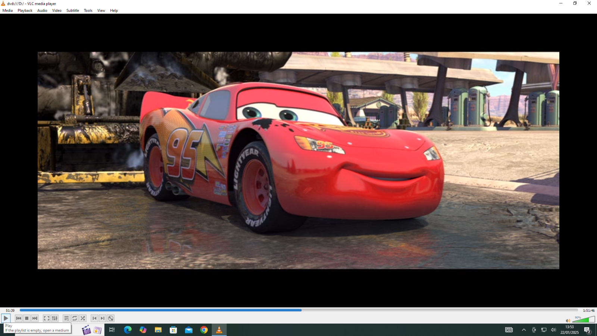Open the starred notes app in taskbar
Screen dimensions: 597x336
tap(97, 330)
